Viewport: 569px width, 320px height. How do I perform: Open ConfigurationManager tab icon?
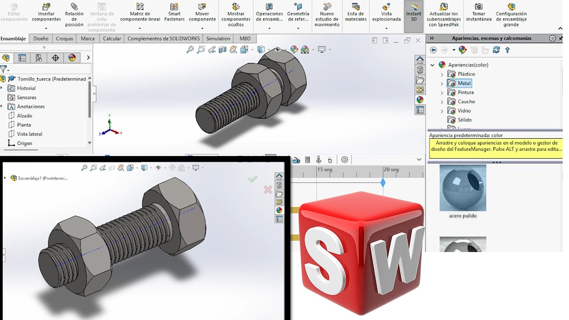point(39,58)
